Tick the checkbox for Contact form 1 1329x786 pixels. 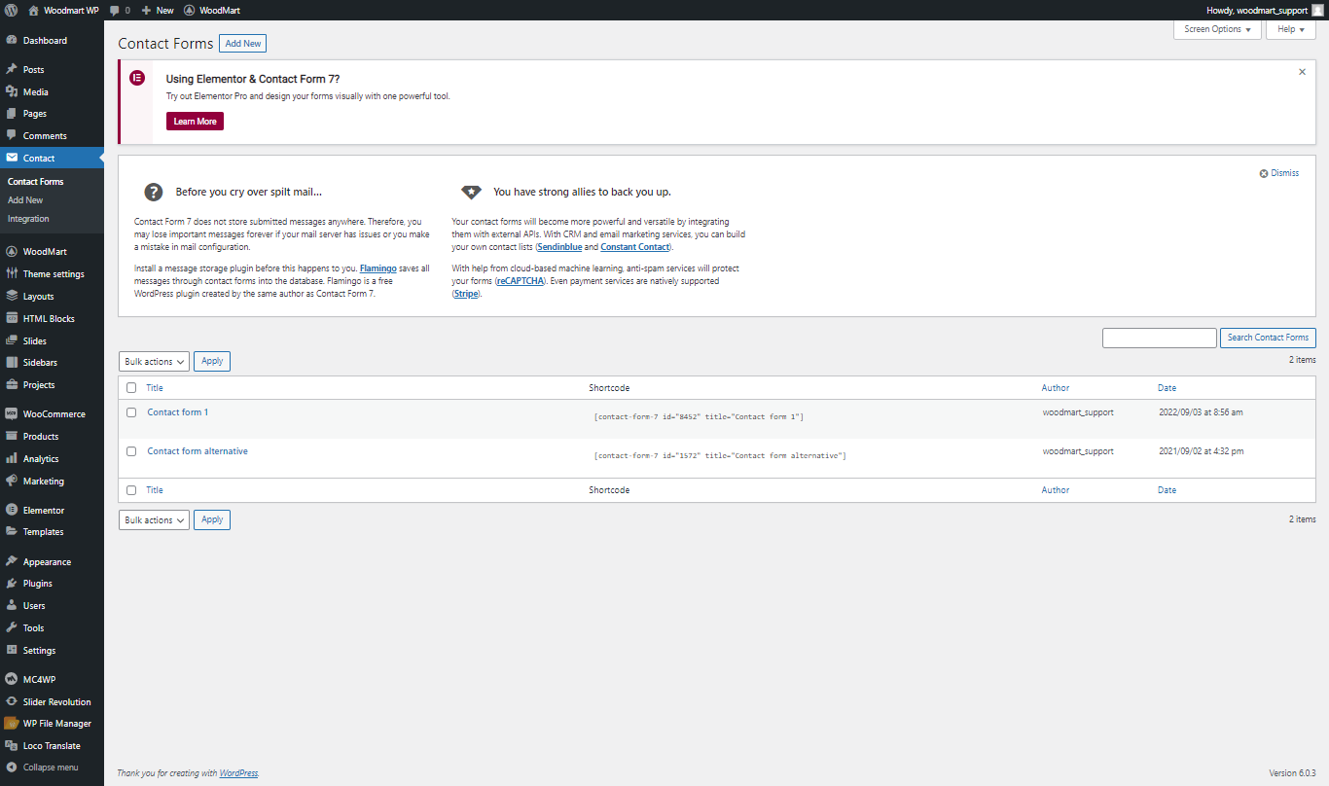click(131, 412)
